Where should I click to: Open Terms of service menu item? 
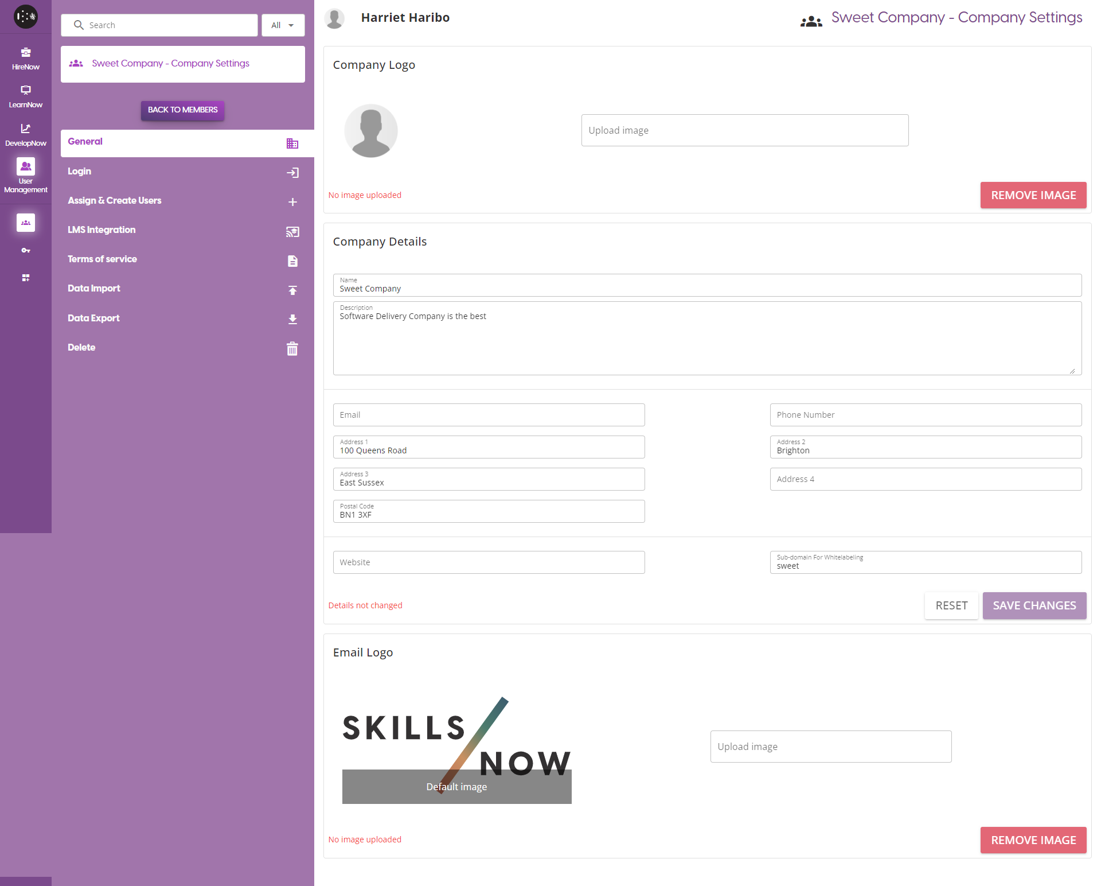pyautogui.click(x=103, y=259)
